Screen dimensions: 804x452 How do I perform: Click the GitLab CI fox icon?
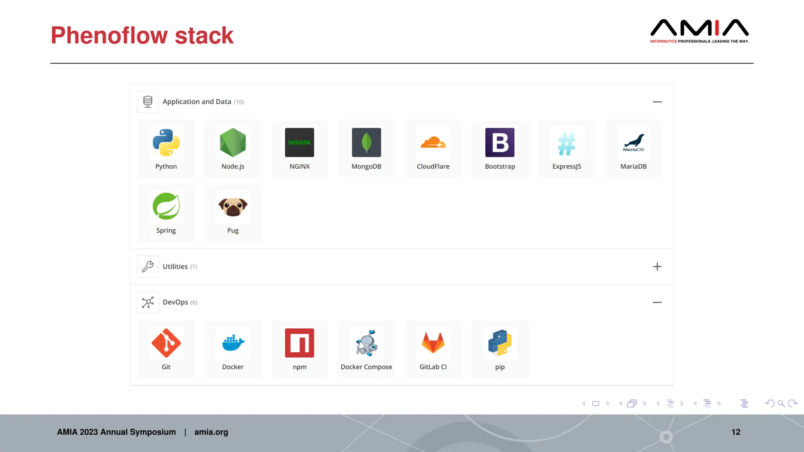[x=433, y=343]
